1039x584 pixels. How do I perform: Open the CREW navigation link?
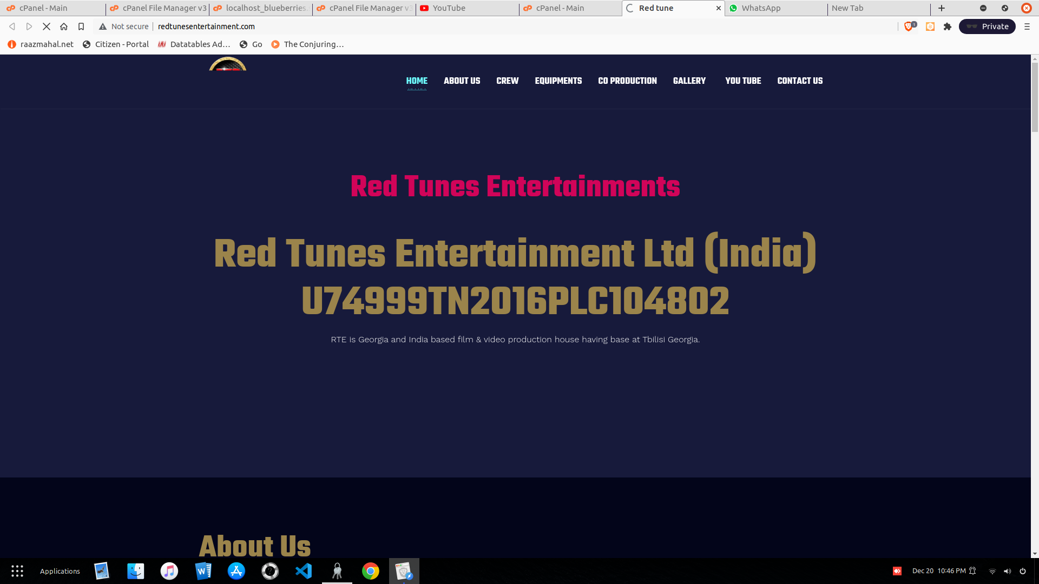(x=507, y=81)
